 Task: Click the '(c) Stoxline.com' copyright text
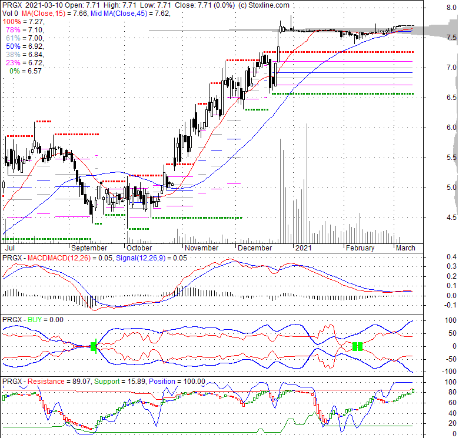pos(264,5)
